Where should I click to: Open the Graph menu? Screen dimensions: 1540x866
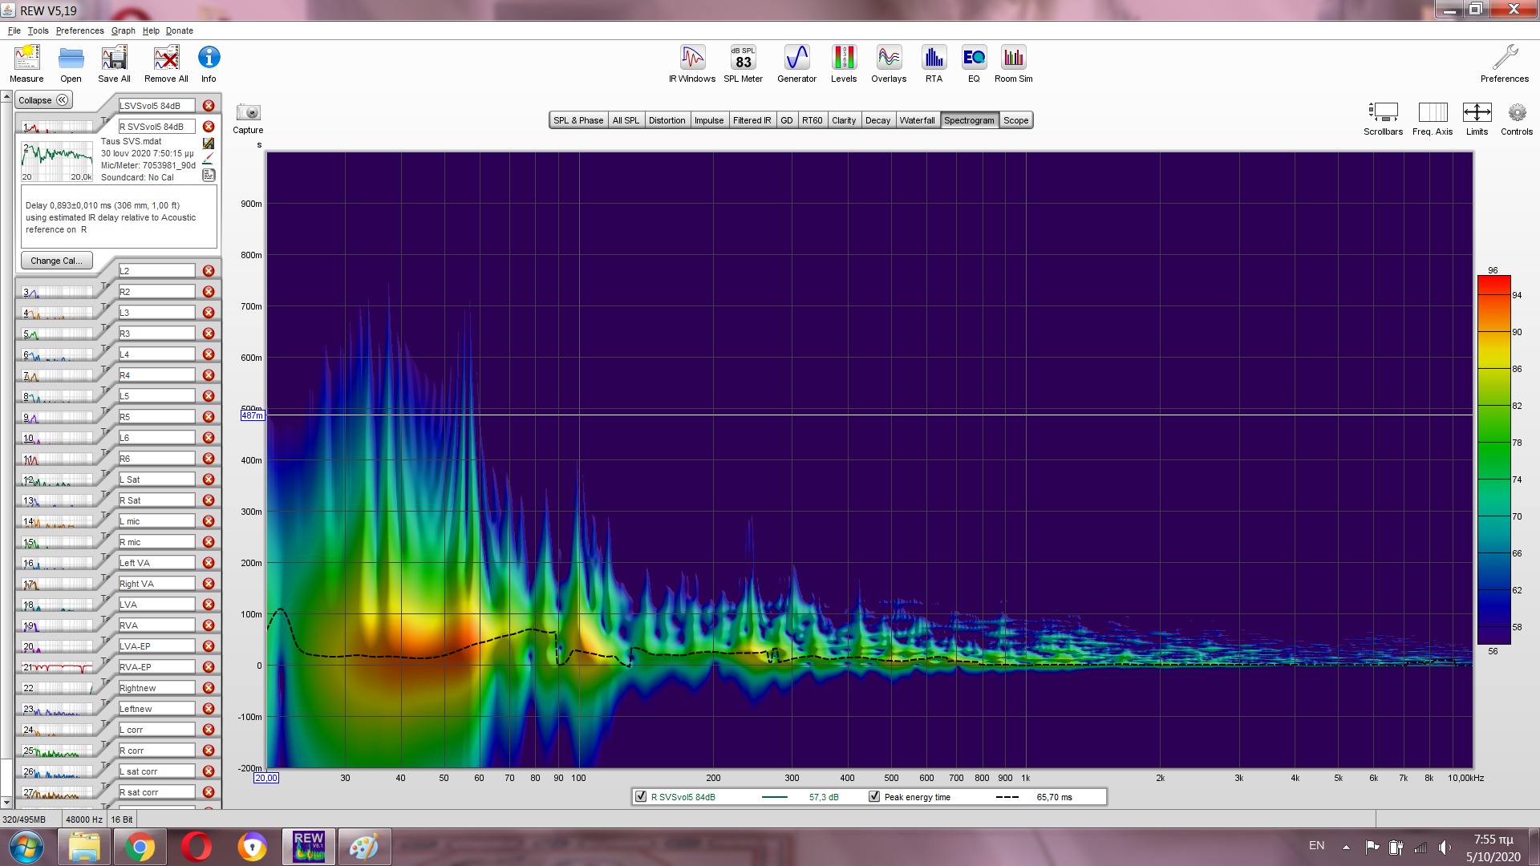(123, 30)
